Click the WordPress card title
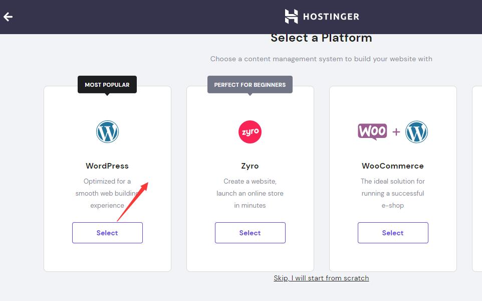The image size is (482, 301). pyautogui.click(x=107, y=166)
